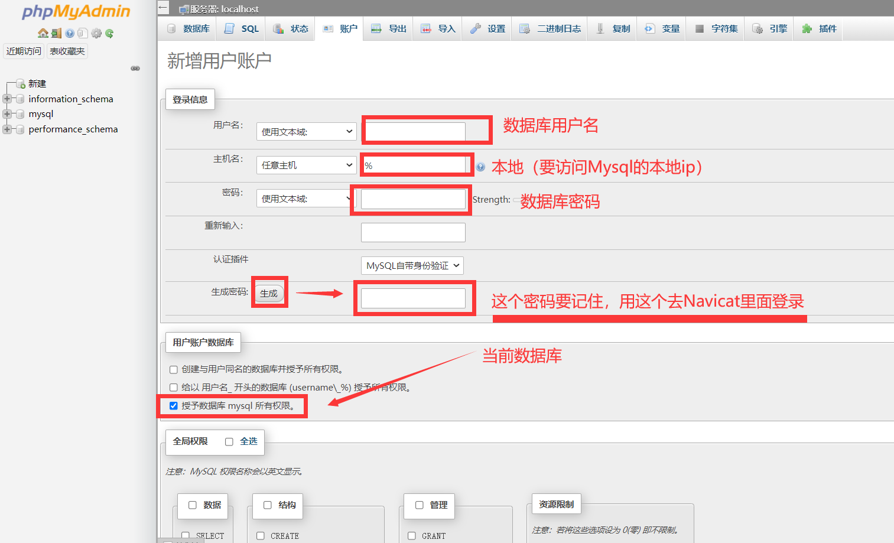The image size is (894, 543).
Task: Expand the information_schema tree node
Action: (x=7, y=99)
